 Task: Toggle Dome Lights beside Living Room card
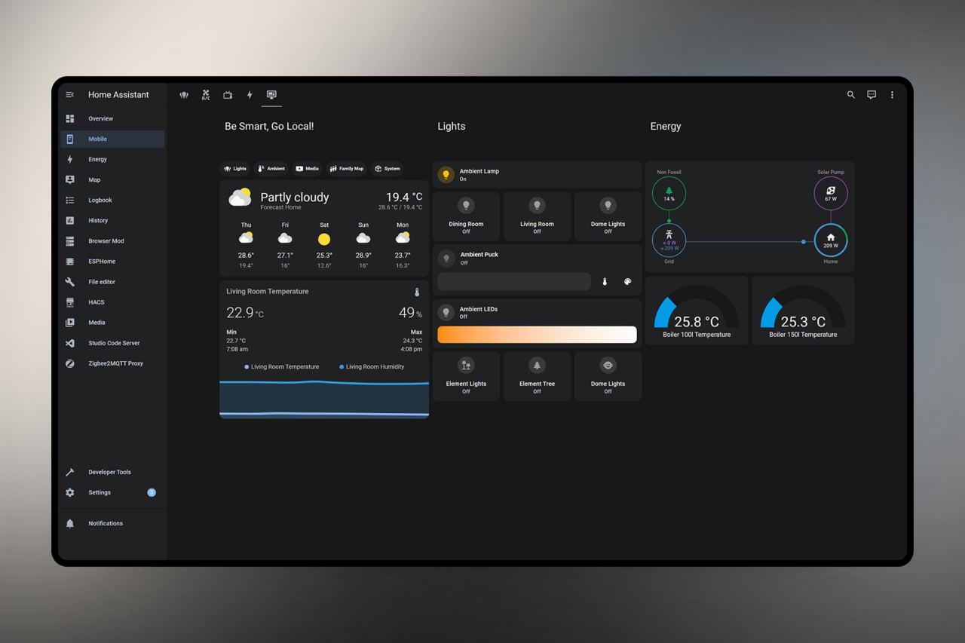(x=608, y=216)
